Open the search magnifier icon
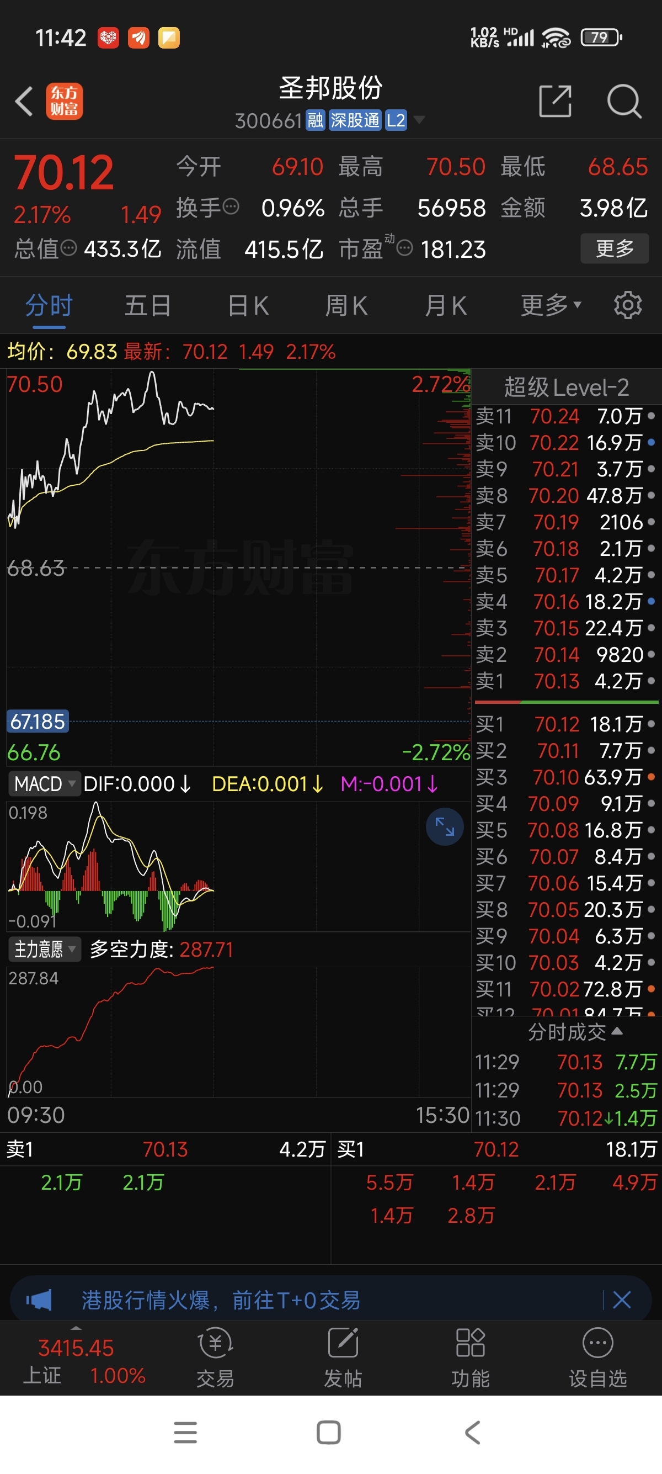The width and height of the screenshot is (662, 1474). (624, 101)
